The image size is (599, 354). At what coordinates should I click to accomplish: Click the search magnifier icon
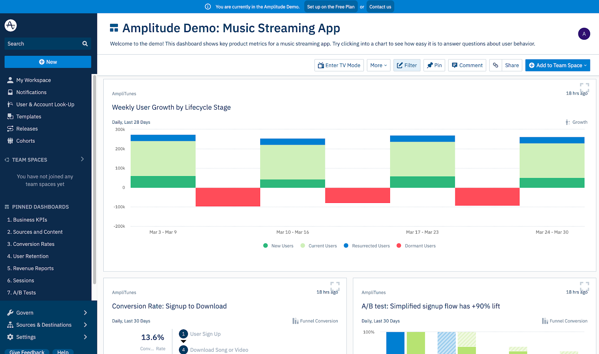pos(85,44)
